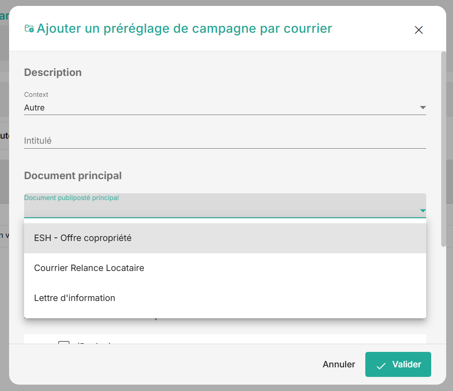
Task: Click the dialog title Ajouter un préréglage text
Action: [184, 29]
